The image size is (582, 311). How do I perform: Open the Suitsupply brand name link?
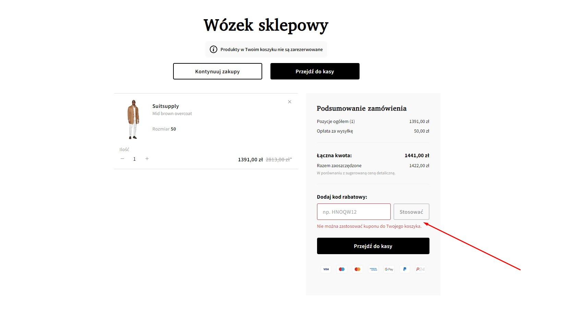coord(166,106)
